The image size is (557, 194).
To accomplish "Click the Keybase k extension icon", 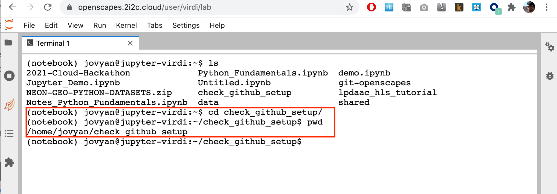I will [459, 7].
